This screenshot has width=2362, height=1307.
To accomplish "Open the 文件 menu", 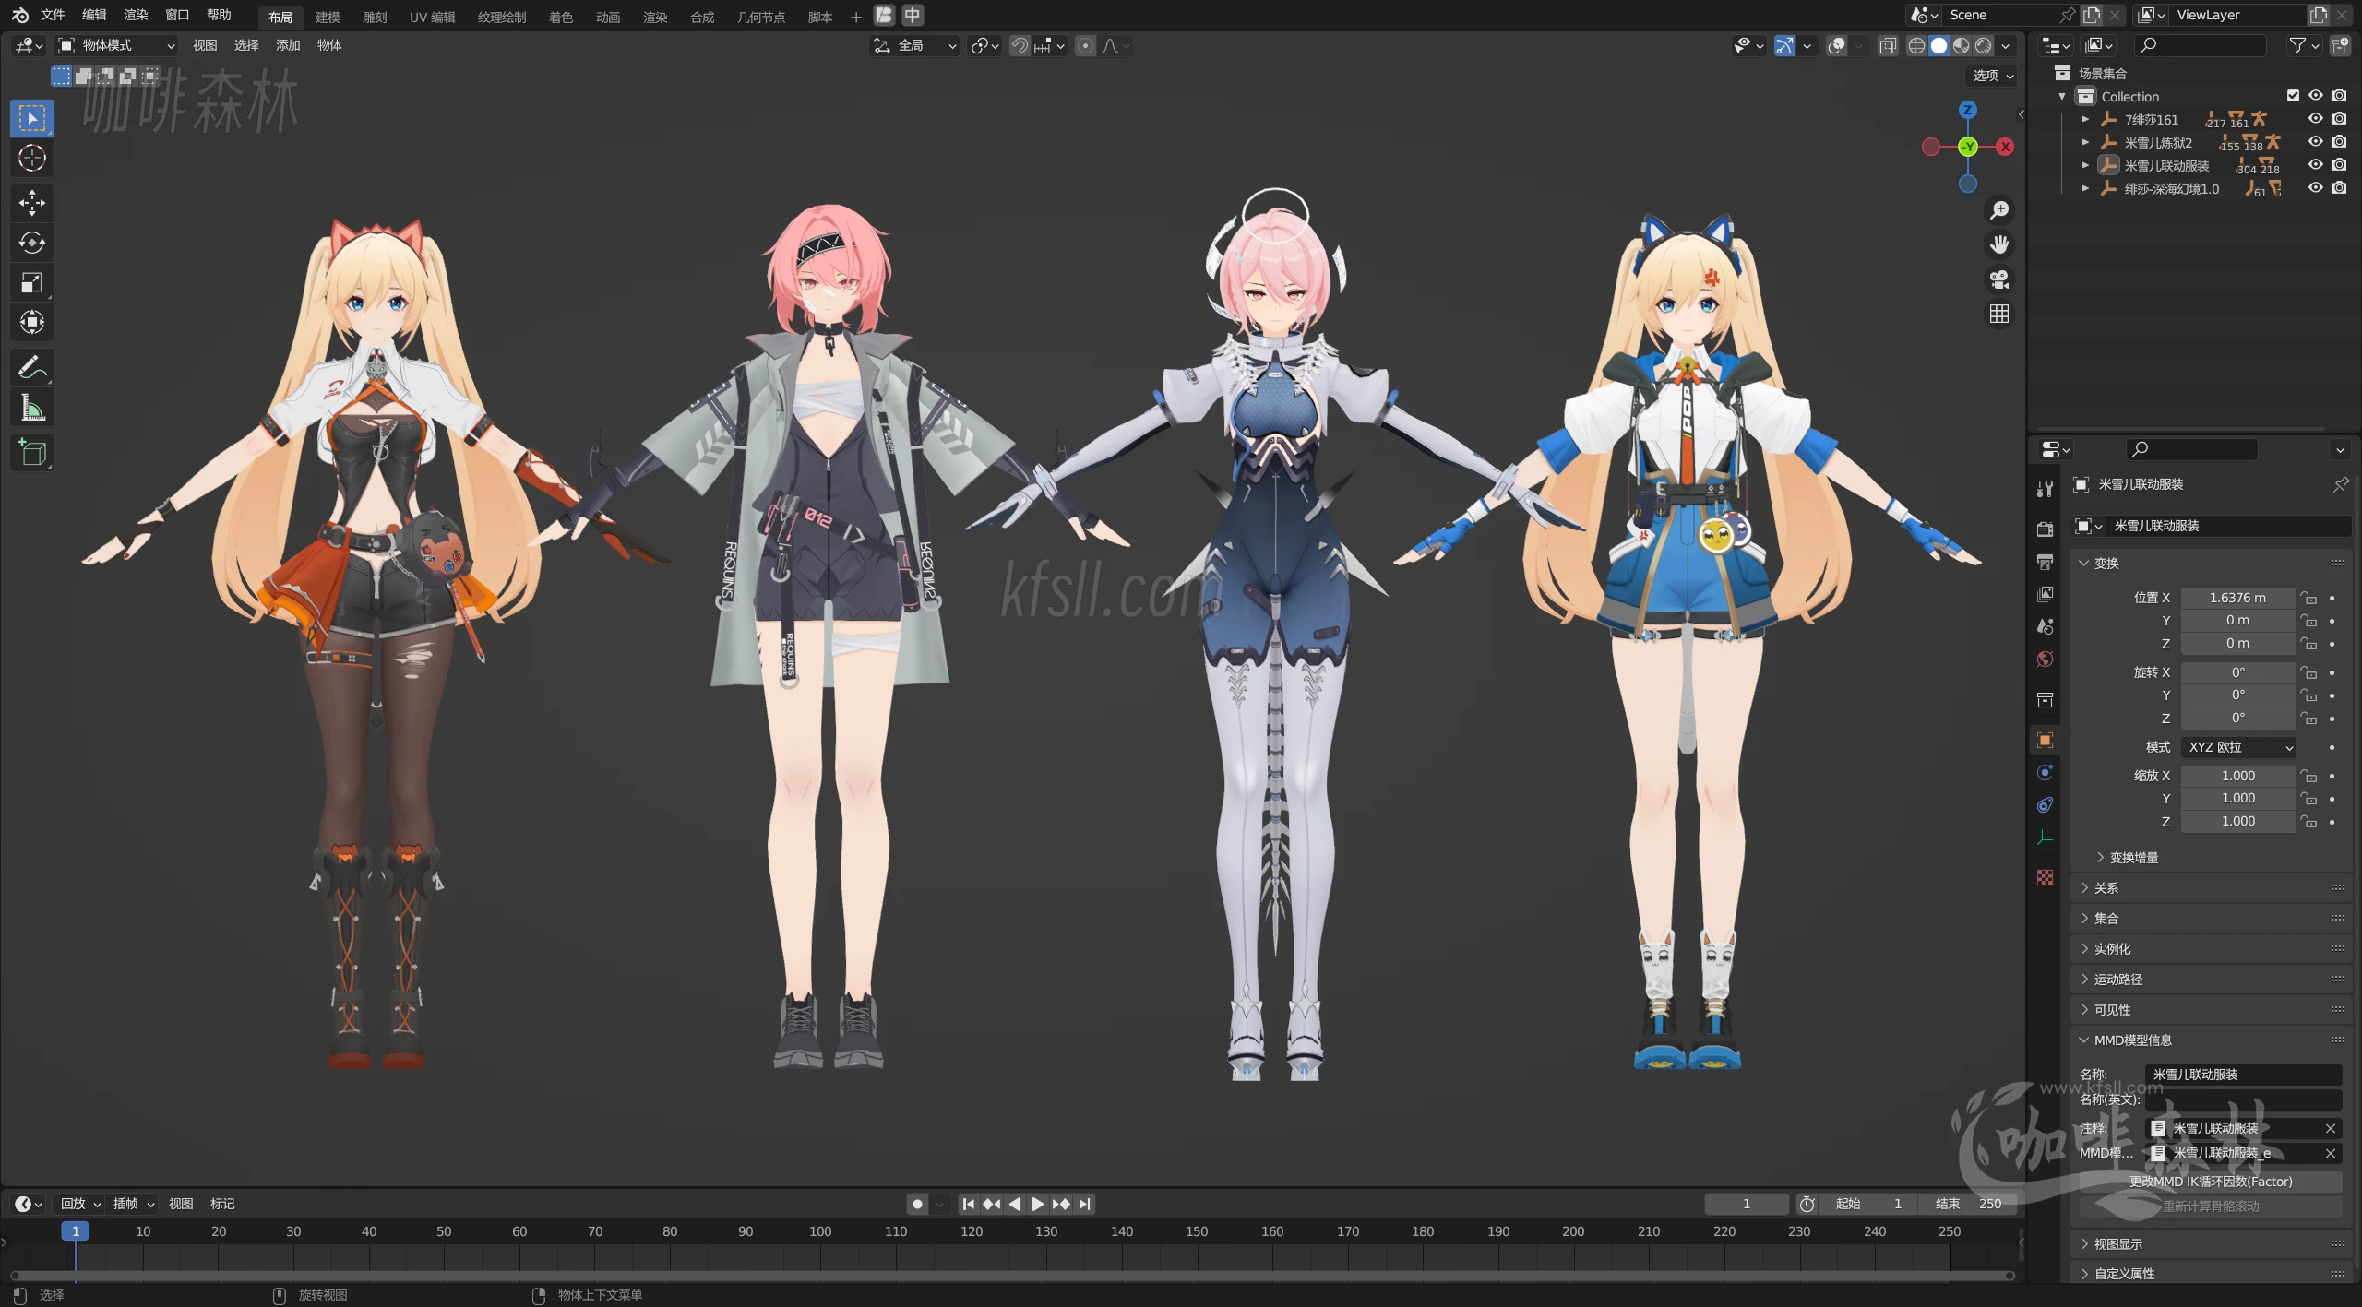I will click(53, 15).
